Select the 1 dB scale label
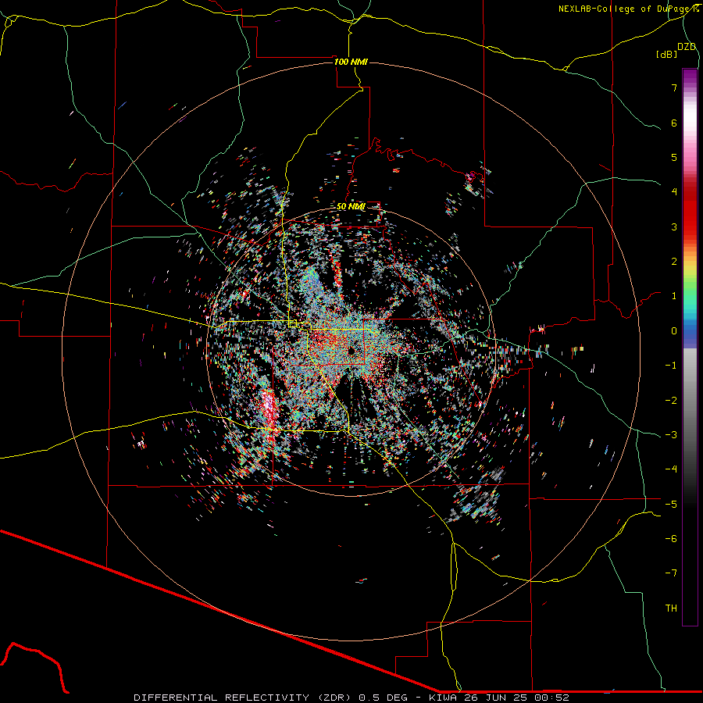 click(x=674, y=296)
